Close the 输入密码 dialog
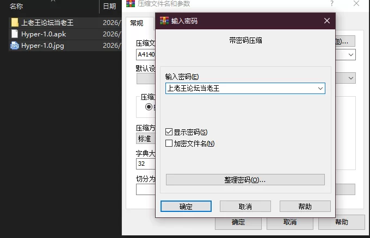Viewport: 370px width, 238px height. (x=327, y=21)
